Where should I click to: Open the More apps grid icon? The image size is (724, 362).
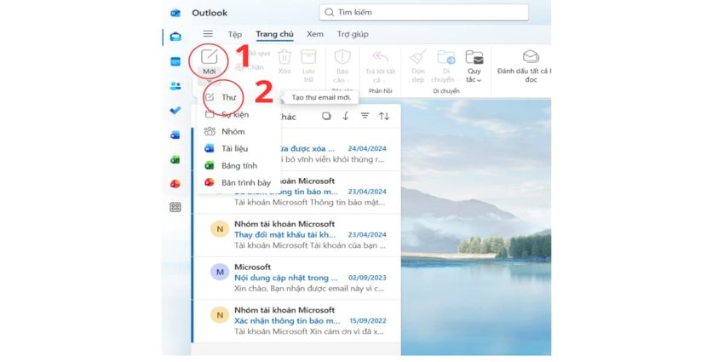click(175, 207)
